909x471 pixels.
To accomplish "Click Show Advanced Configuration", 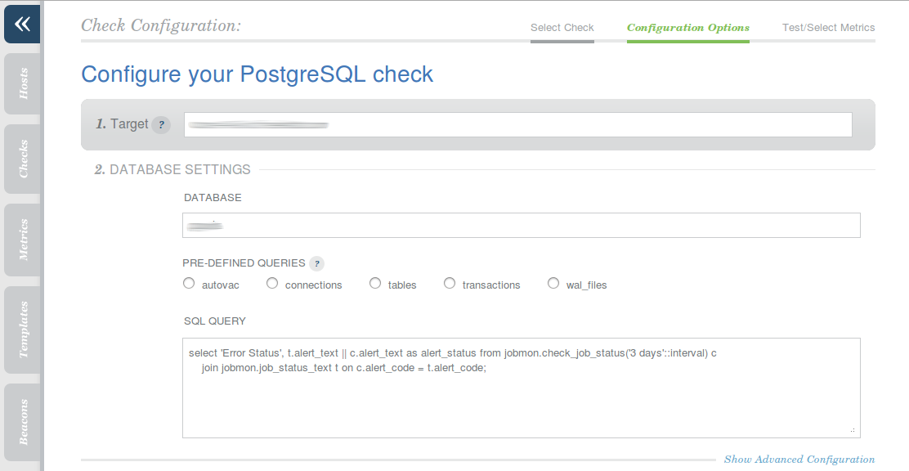I will click(799, 459).
